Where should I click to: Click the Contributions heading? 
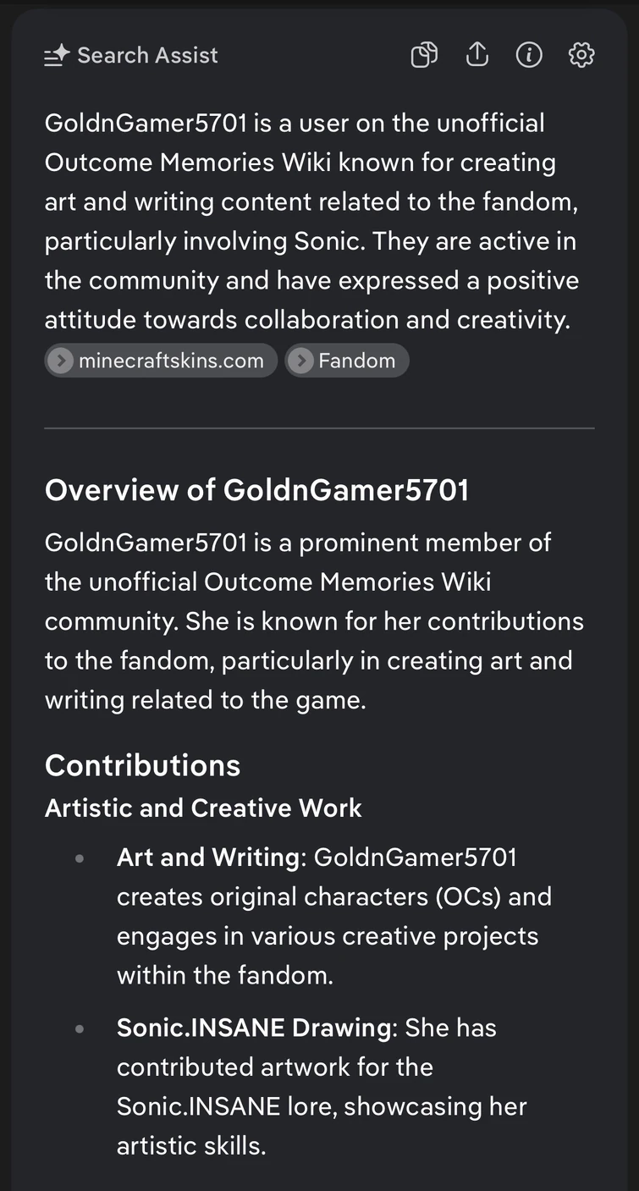[x=142, y=765]
